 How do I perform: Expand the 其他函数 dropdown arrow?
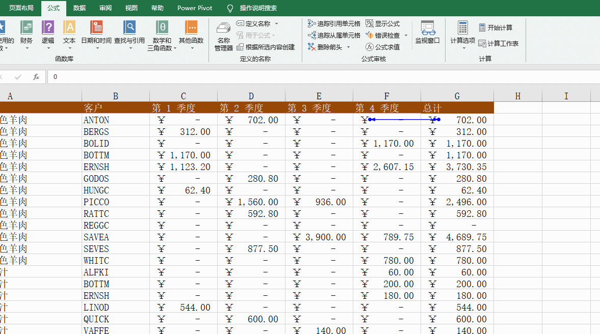(192, 48)
